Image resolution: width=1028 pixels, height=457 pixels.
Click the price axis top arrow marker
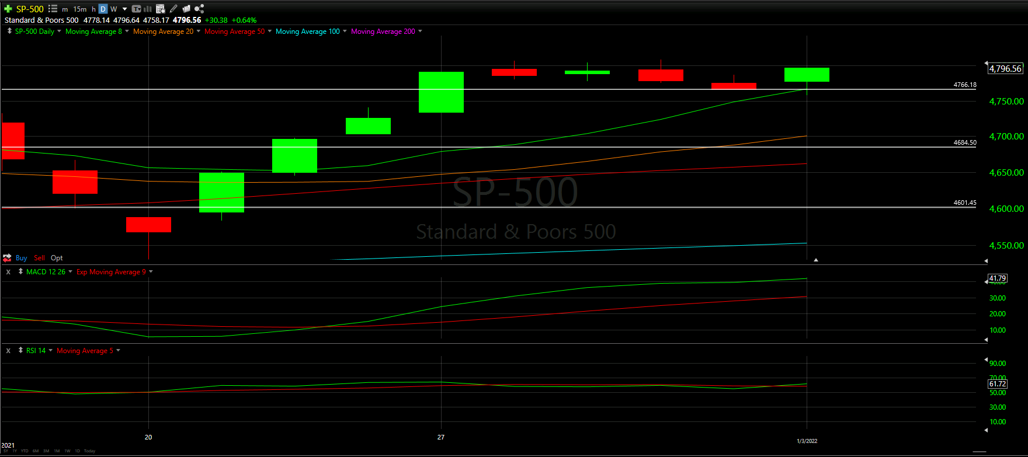click(x=986, y=63)
